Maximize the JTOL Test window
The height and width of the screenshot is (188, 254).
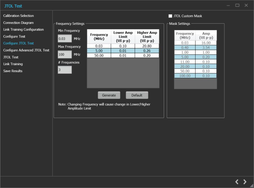237,5
